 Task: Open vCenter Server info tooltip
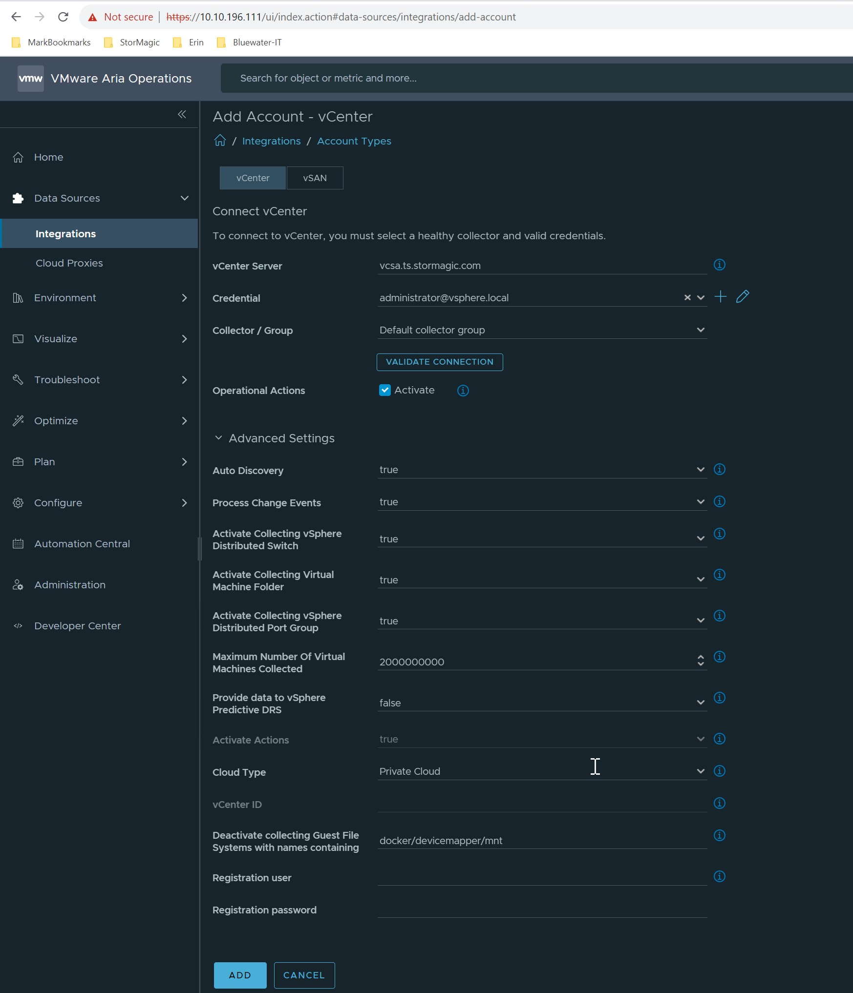click(719, 265)
